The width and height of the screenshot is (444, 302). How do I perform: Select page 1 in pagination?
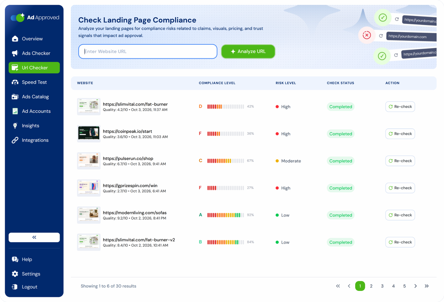click(360, 286)
